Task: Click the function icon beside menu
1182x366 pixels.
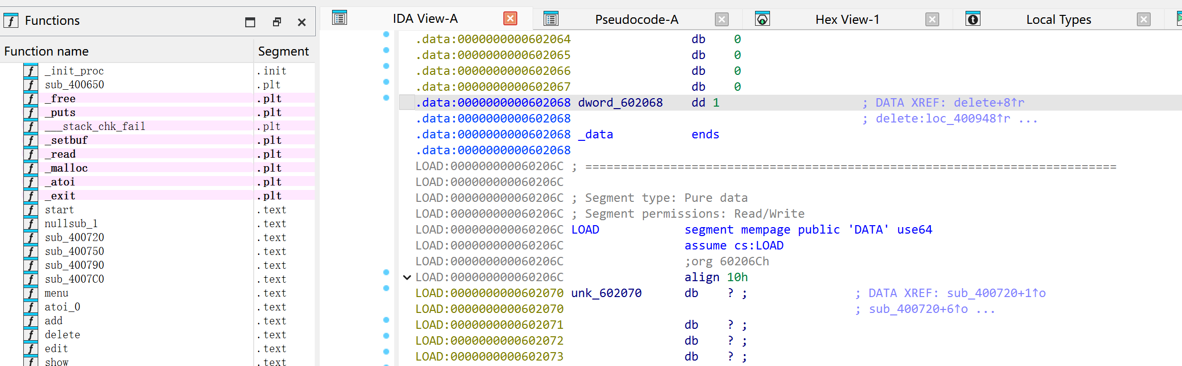Action: pyautogui.click(x=31, y=293)
